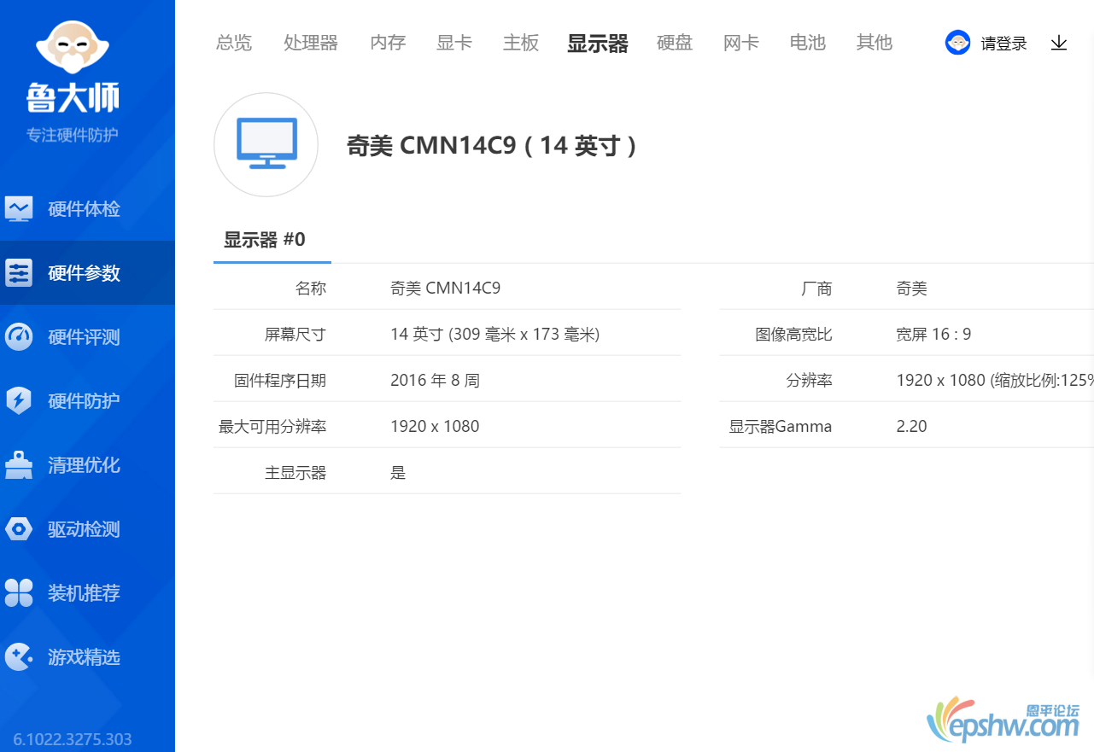Click the name value 奇美 CMN14C9 in table

point(445,289)
